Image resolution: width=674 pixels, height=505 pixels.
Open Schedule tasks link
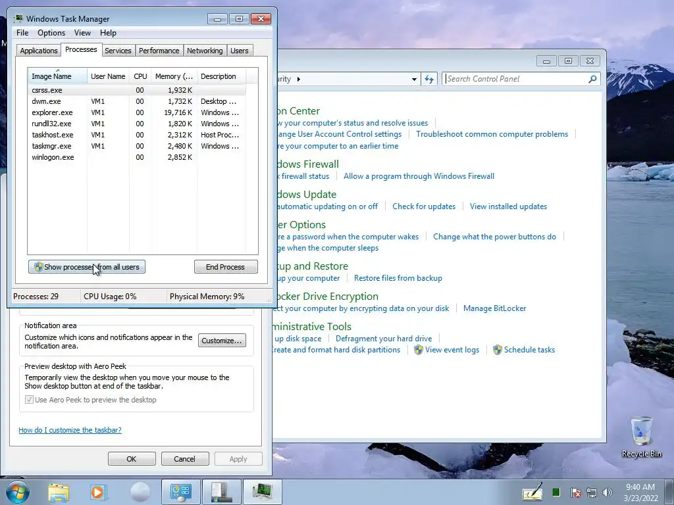(529, 350)
